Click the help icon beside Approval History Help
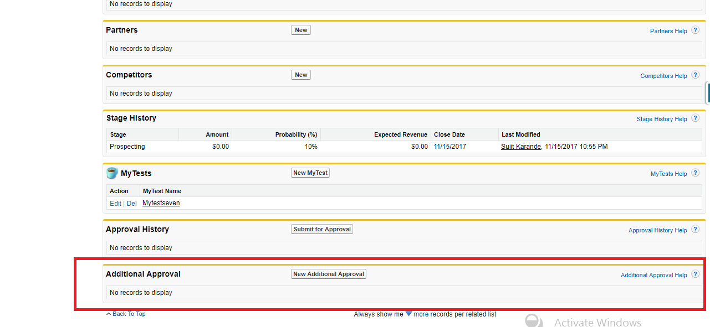This screenshot has width=710, height=327. pyautogui.click(x=695, y=230)
